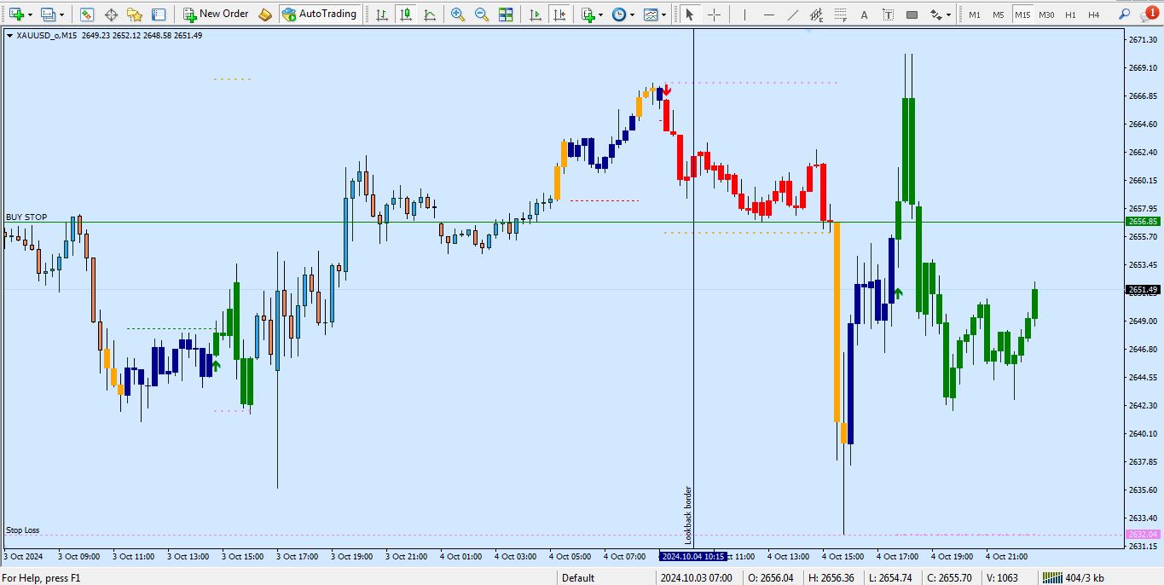Viewport: 1164px width, 585px height.
Task: Toggle the chart shift option
Action: 559,14
